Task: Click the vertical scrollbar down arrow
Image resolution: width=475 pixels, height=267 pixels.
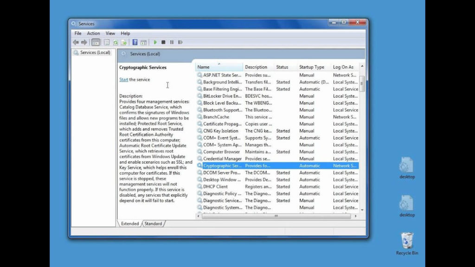Action: coord(362,210)
